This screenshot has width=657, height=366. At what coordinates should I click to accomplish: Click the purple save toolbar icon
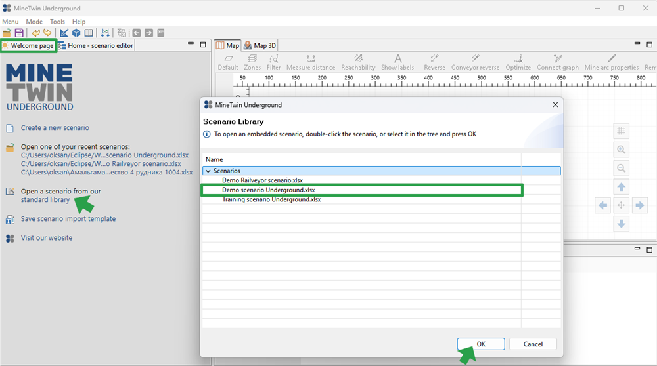click(19, 33)
